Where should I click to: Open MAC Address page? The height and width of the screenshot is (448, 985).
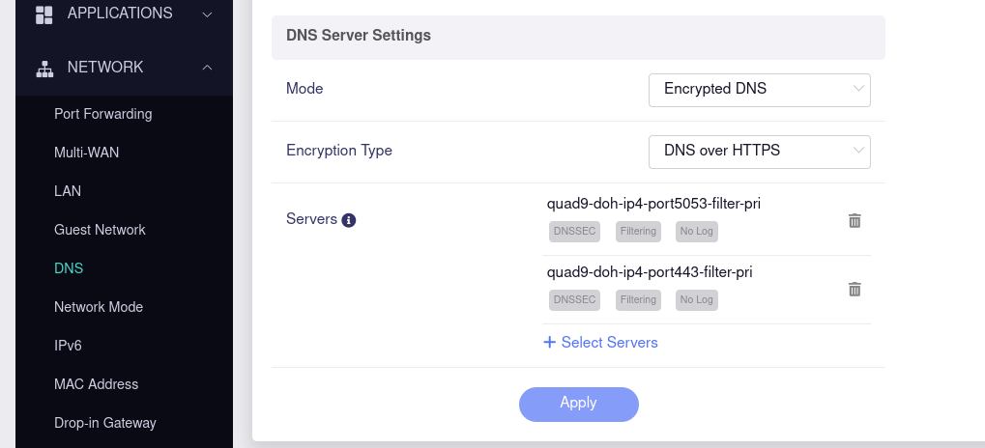pos(97,384)
